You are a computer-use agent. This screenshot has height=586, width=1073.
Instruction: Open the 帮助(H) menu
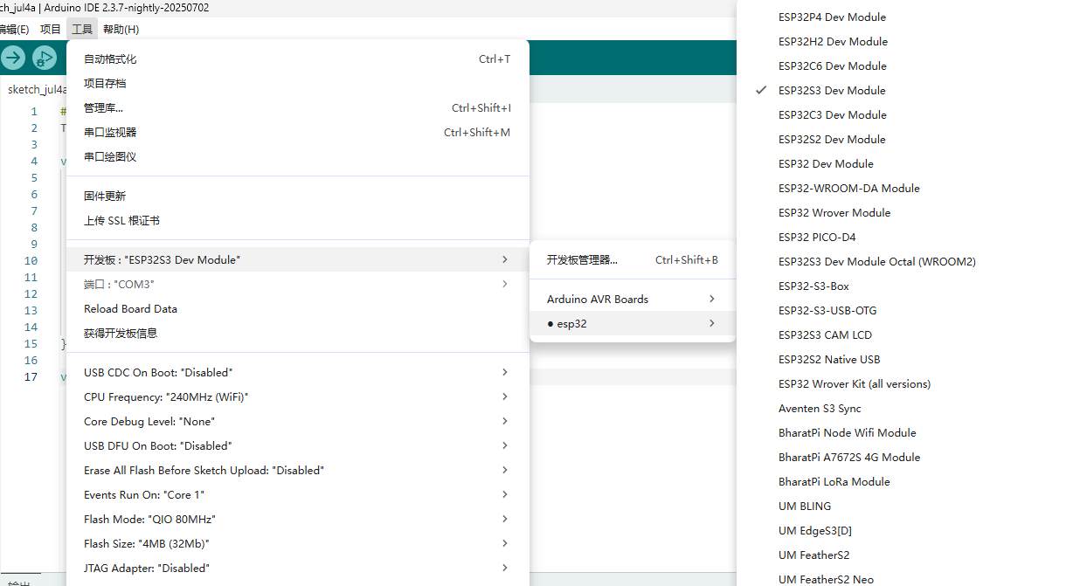click(x=121, y=29)
